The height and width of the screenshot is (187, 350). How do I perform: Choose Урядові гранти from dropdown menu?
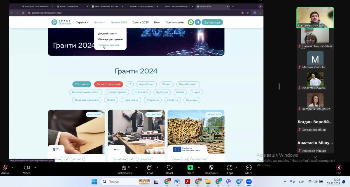click(107, 33)
